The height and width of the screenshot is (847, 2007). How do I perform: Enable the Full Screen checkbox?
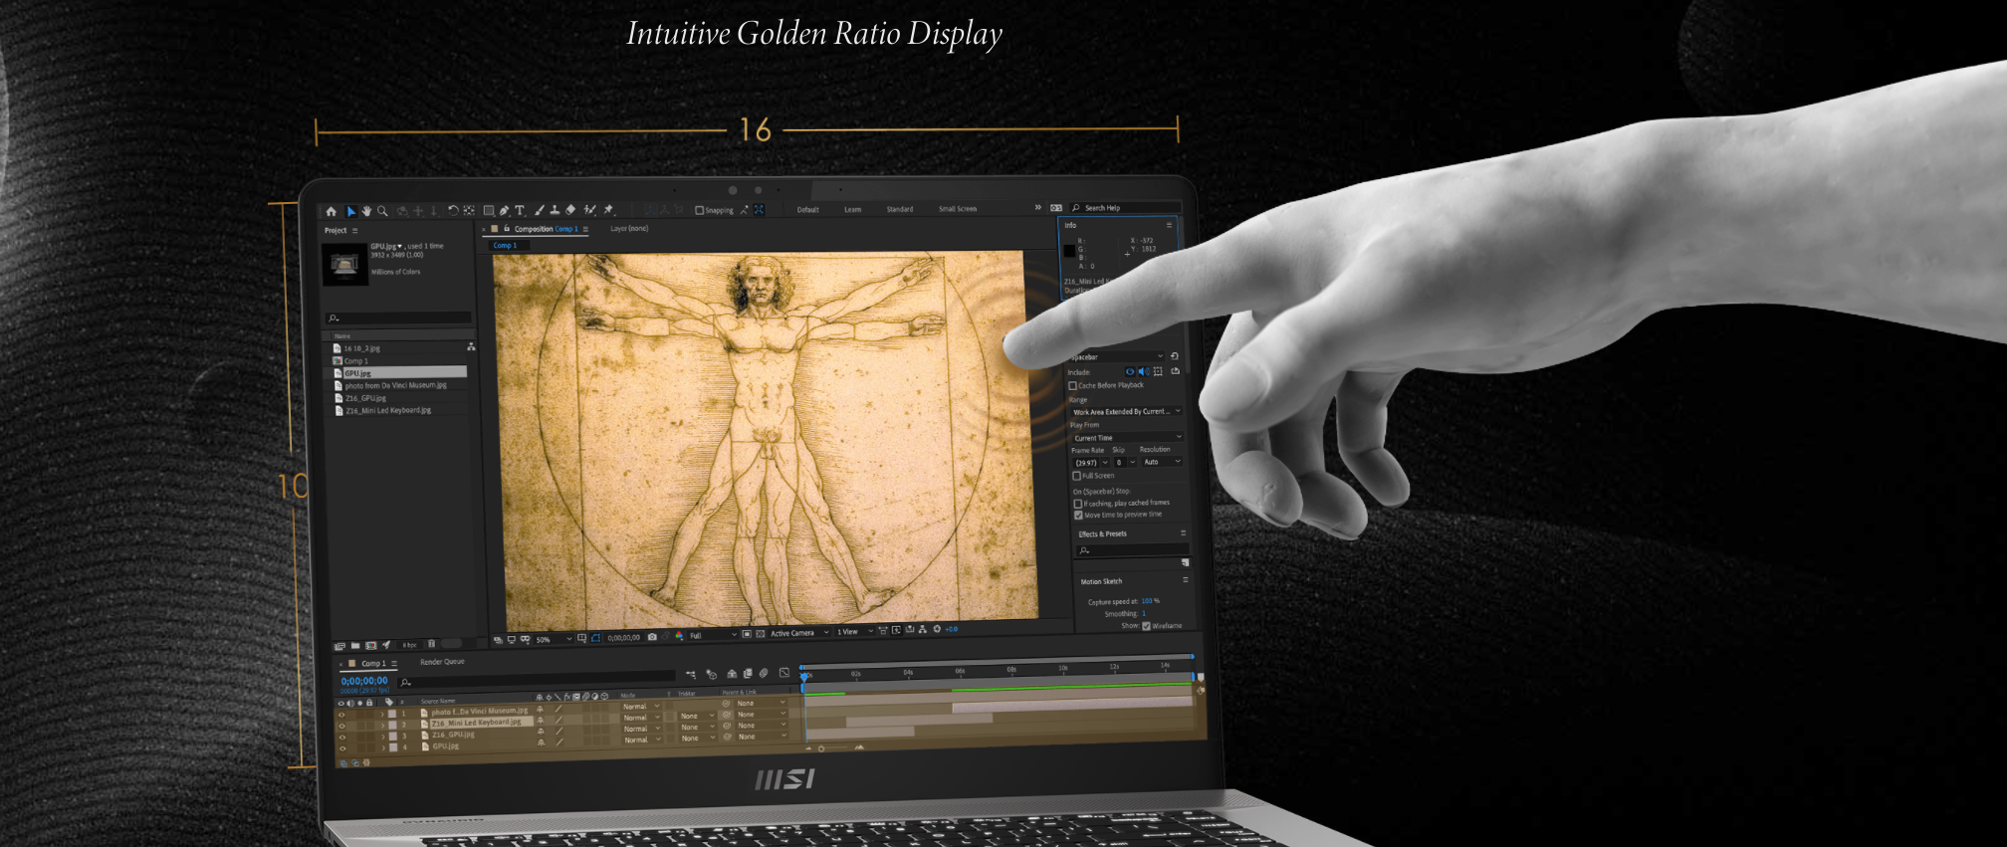(1076, 476)
